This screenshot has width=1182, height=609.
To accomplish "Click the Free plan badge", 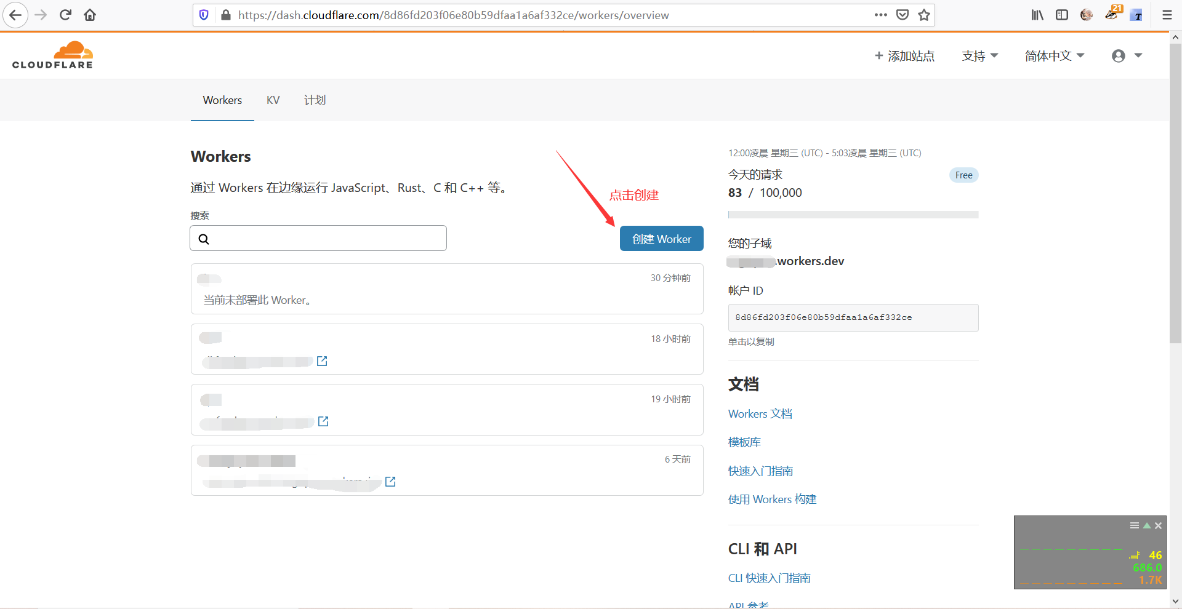I will click(963, 175).
